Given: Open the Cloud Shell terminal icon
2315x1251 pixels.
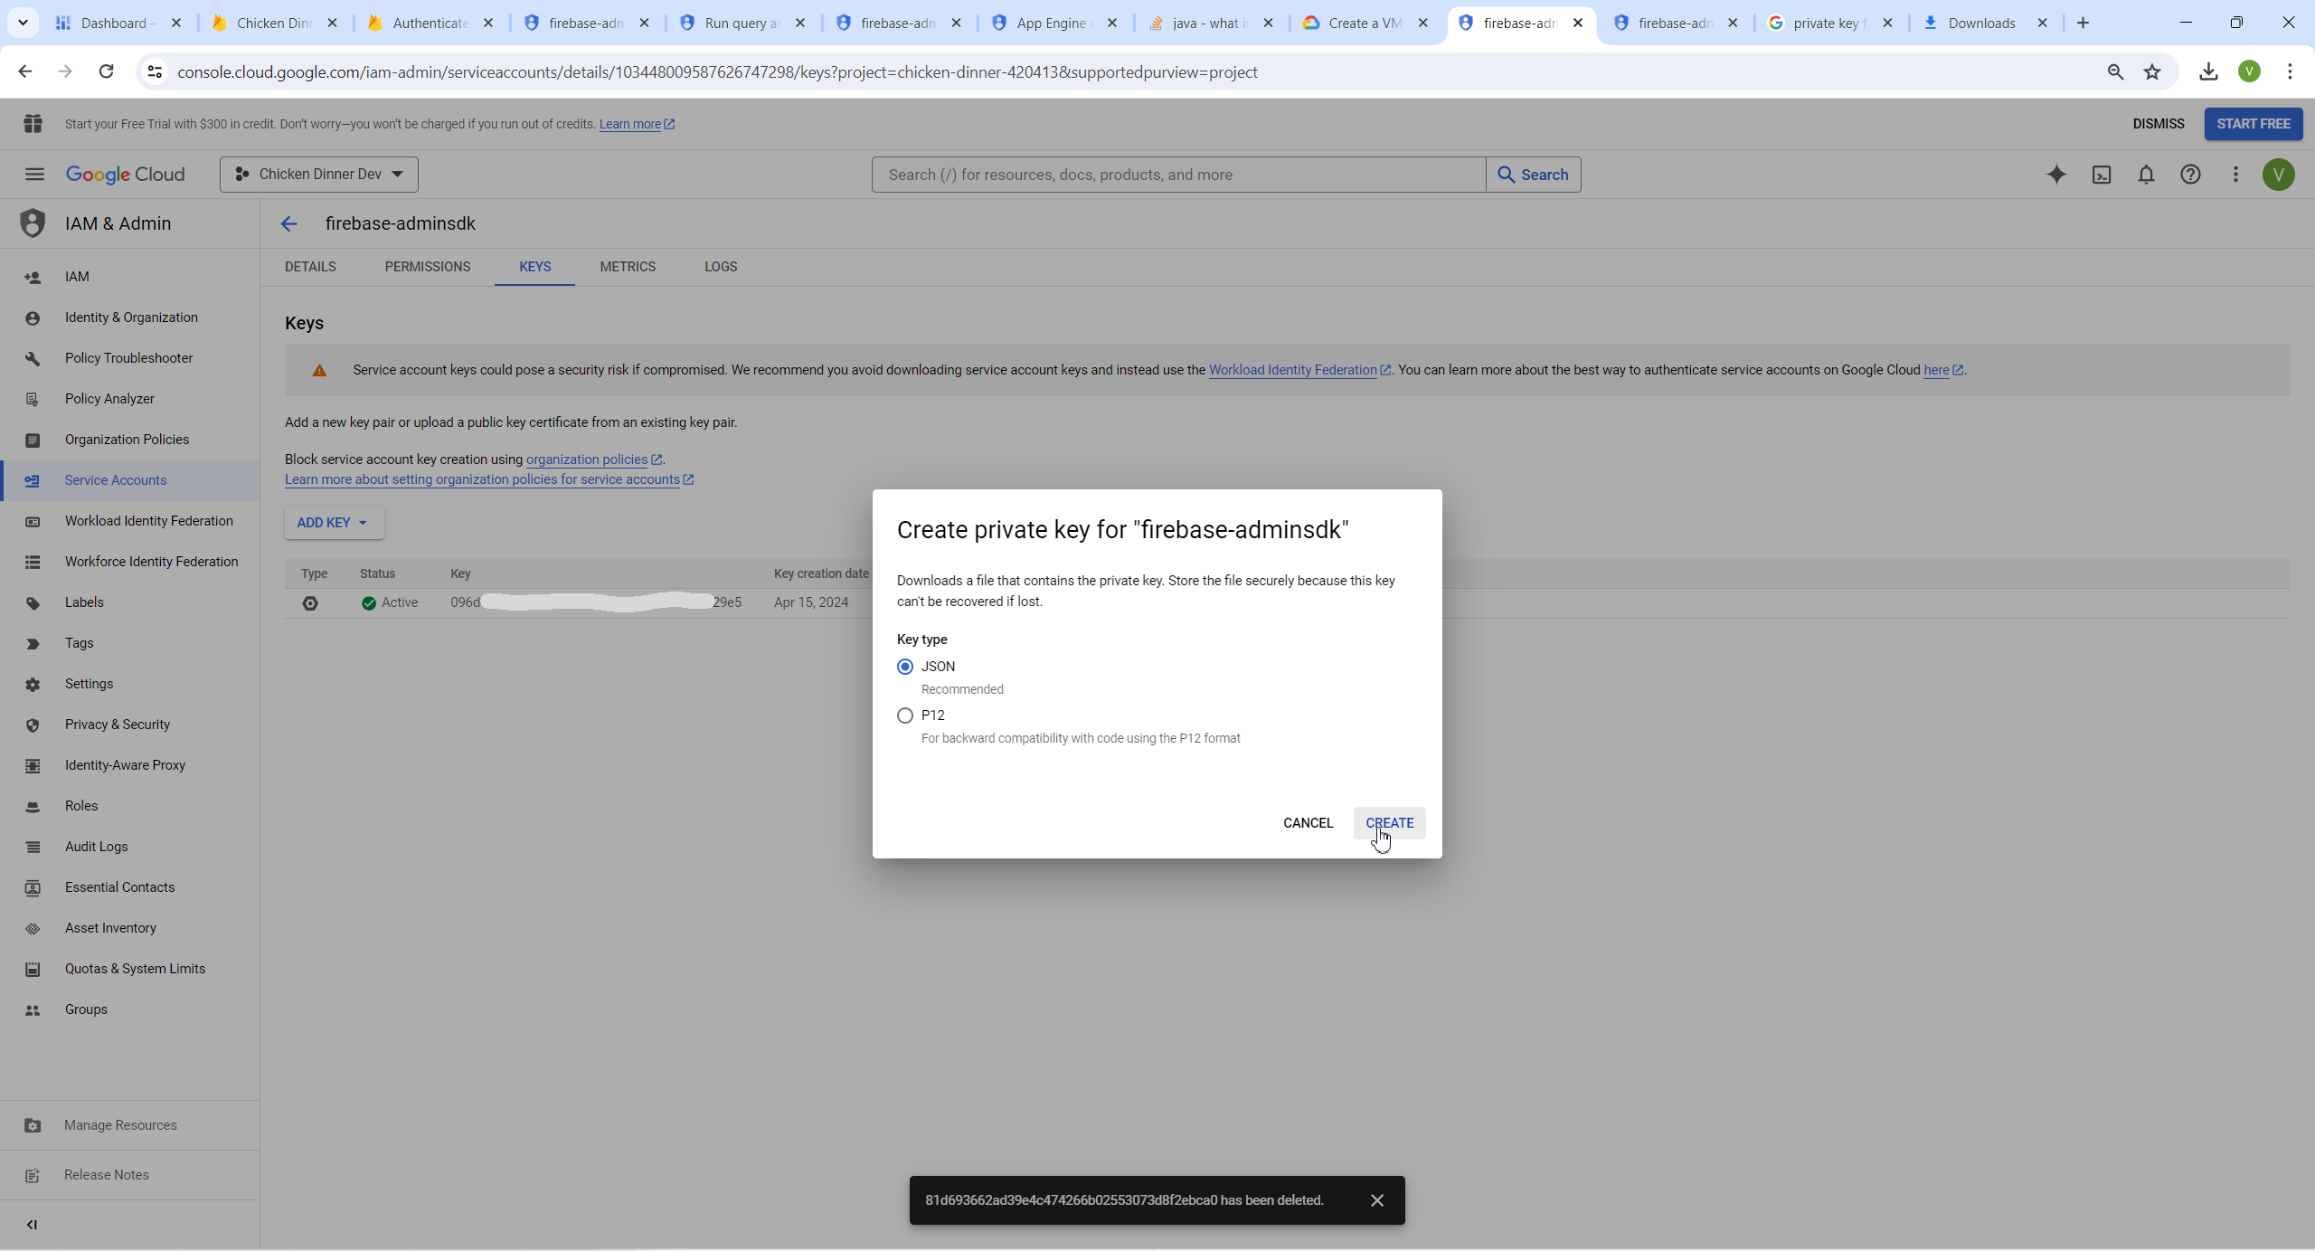Looking at the screenshot, I should 2101,175.
